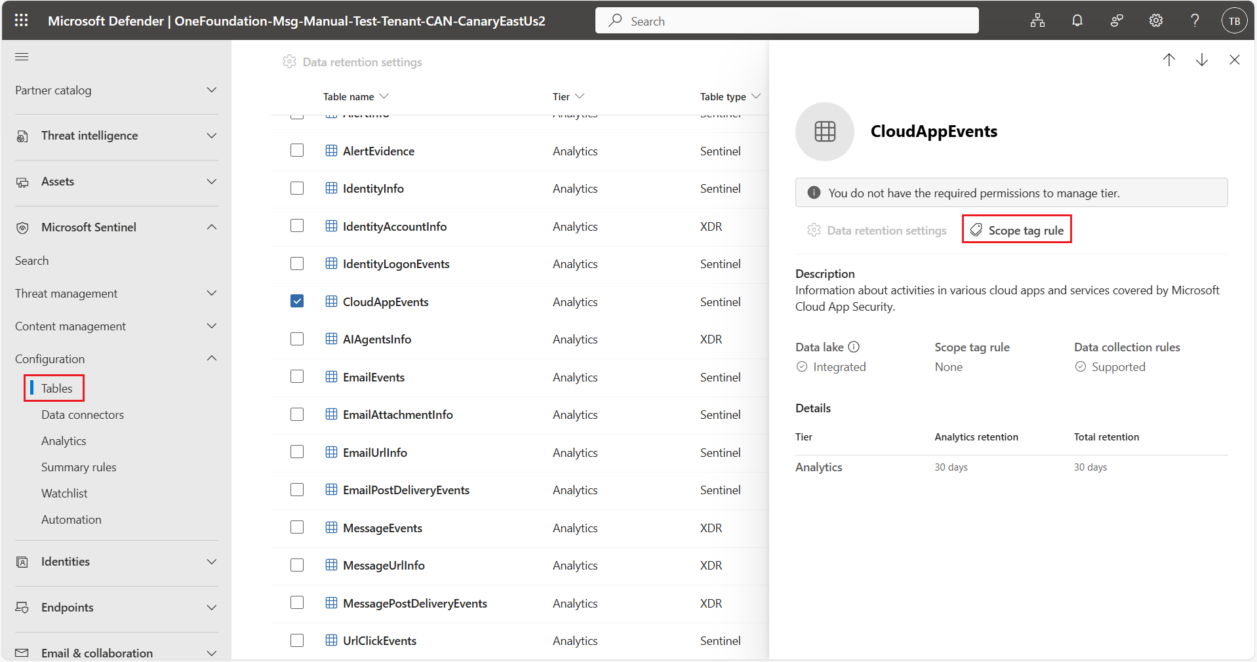Expand the Endpoints chevron
The width and height of the screenshot is (1257, 662).
pyautogui.click(x=211, y=608)
